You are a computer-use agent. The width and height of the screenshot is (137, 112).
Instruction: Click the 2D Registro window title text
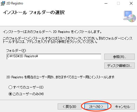15,3
